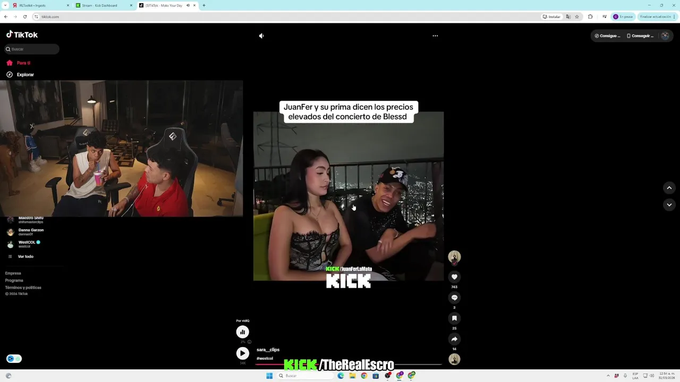Open the translate page icon
This screenshot has height=382, width=680.
pyautogui.click(x=568, y=16)
